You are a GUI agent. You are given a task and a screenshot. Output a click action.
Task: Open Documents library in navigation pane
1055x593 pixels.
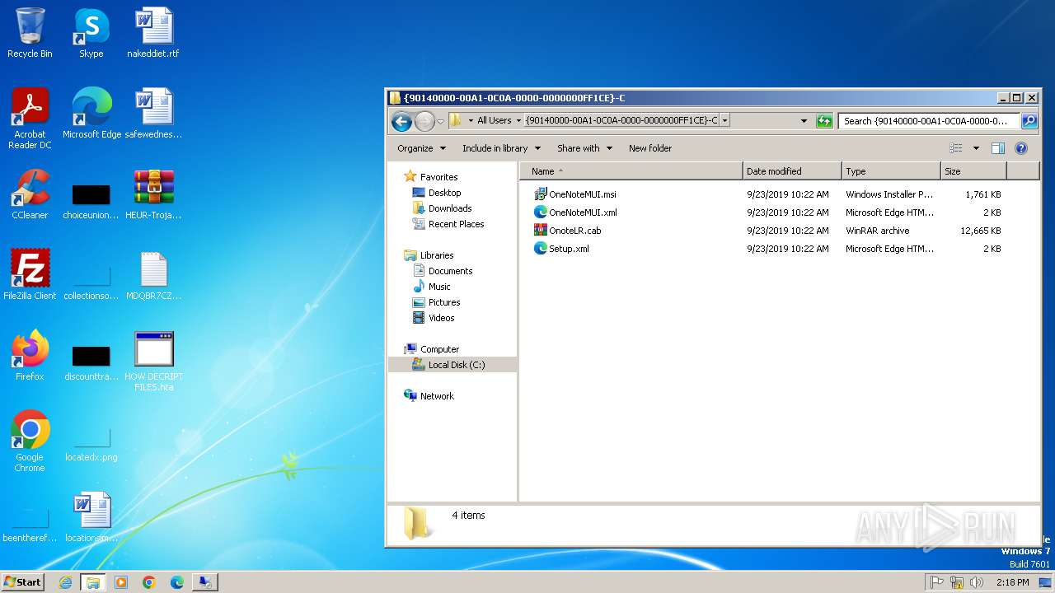point(450,271)
